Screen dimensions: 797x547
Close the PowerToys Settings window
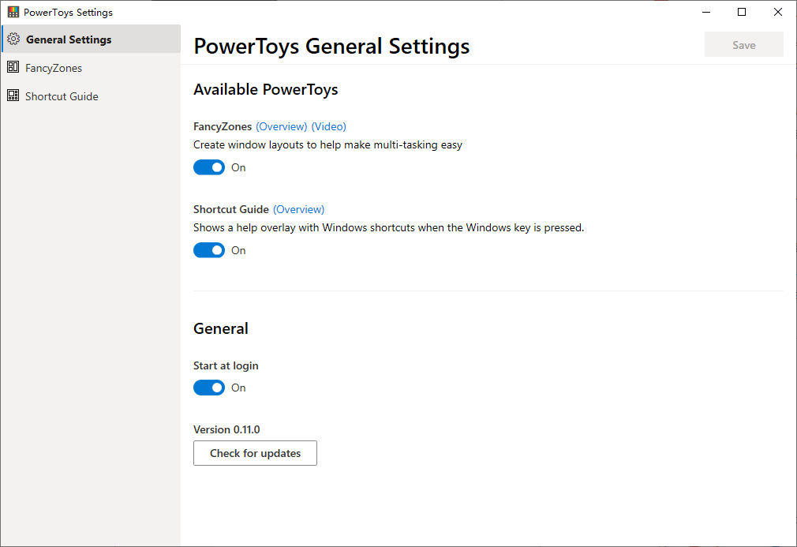[778, 12]
